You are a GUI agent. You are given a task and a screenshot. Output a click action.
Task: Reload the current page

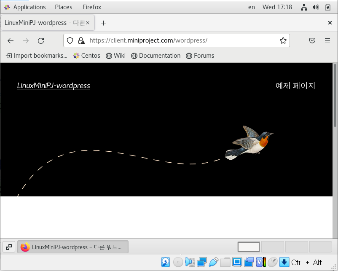tap(41, 40)
